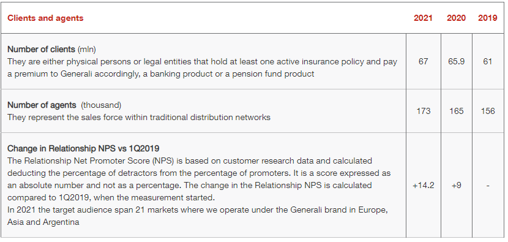
Task: Click the 165 agents value for 2020
Action: click(x=456, y=111)
